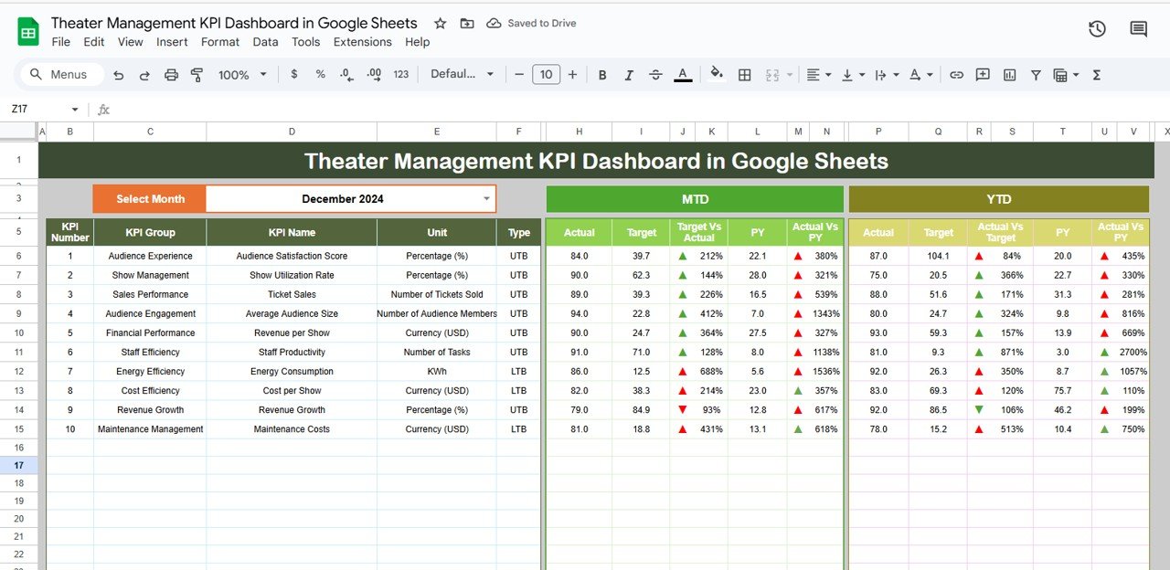Click the Undo arrow icon
Image resolution: width=1170 pixels, height=570 pixels.
[x=118, y=75]
